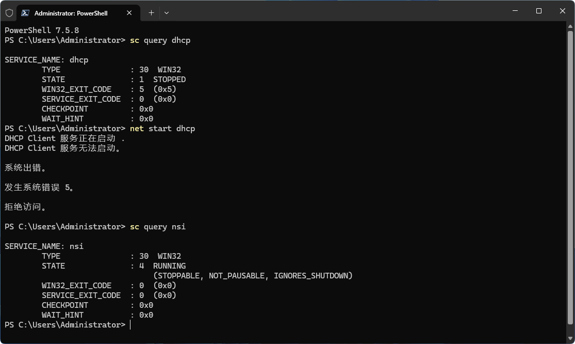Maximize the PowerShell window
The width and height of the screenshot is (575, 344).
click(539, 11)
